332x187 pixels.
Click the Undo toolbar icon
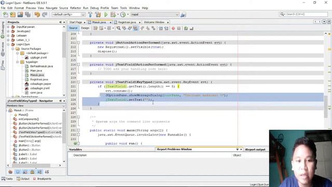coord(37,15)
